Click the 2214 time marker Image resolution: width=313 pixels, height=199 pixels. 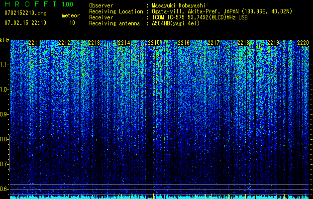tap(124, 43)
